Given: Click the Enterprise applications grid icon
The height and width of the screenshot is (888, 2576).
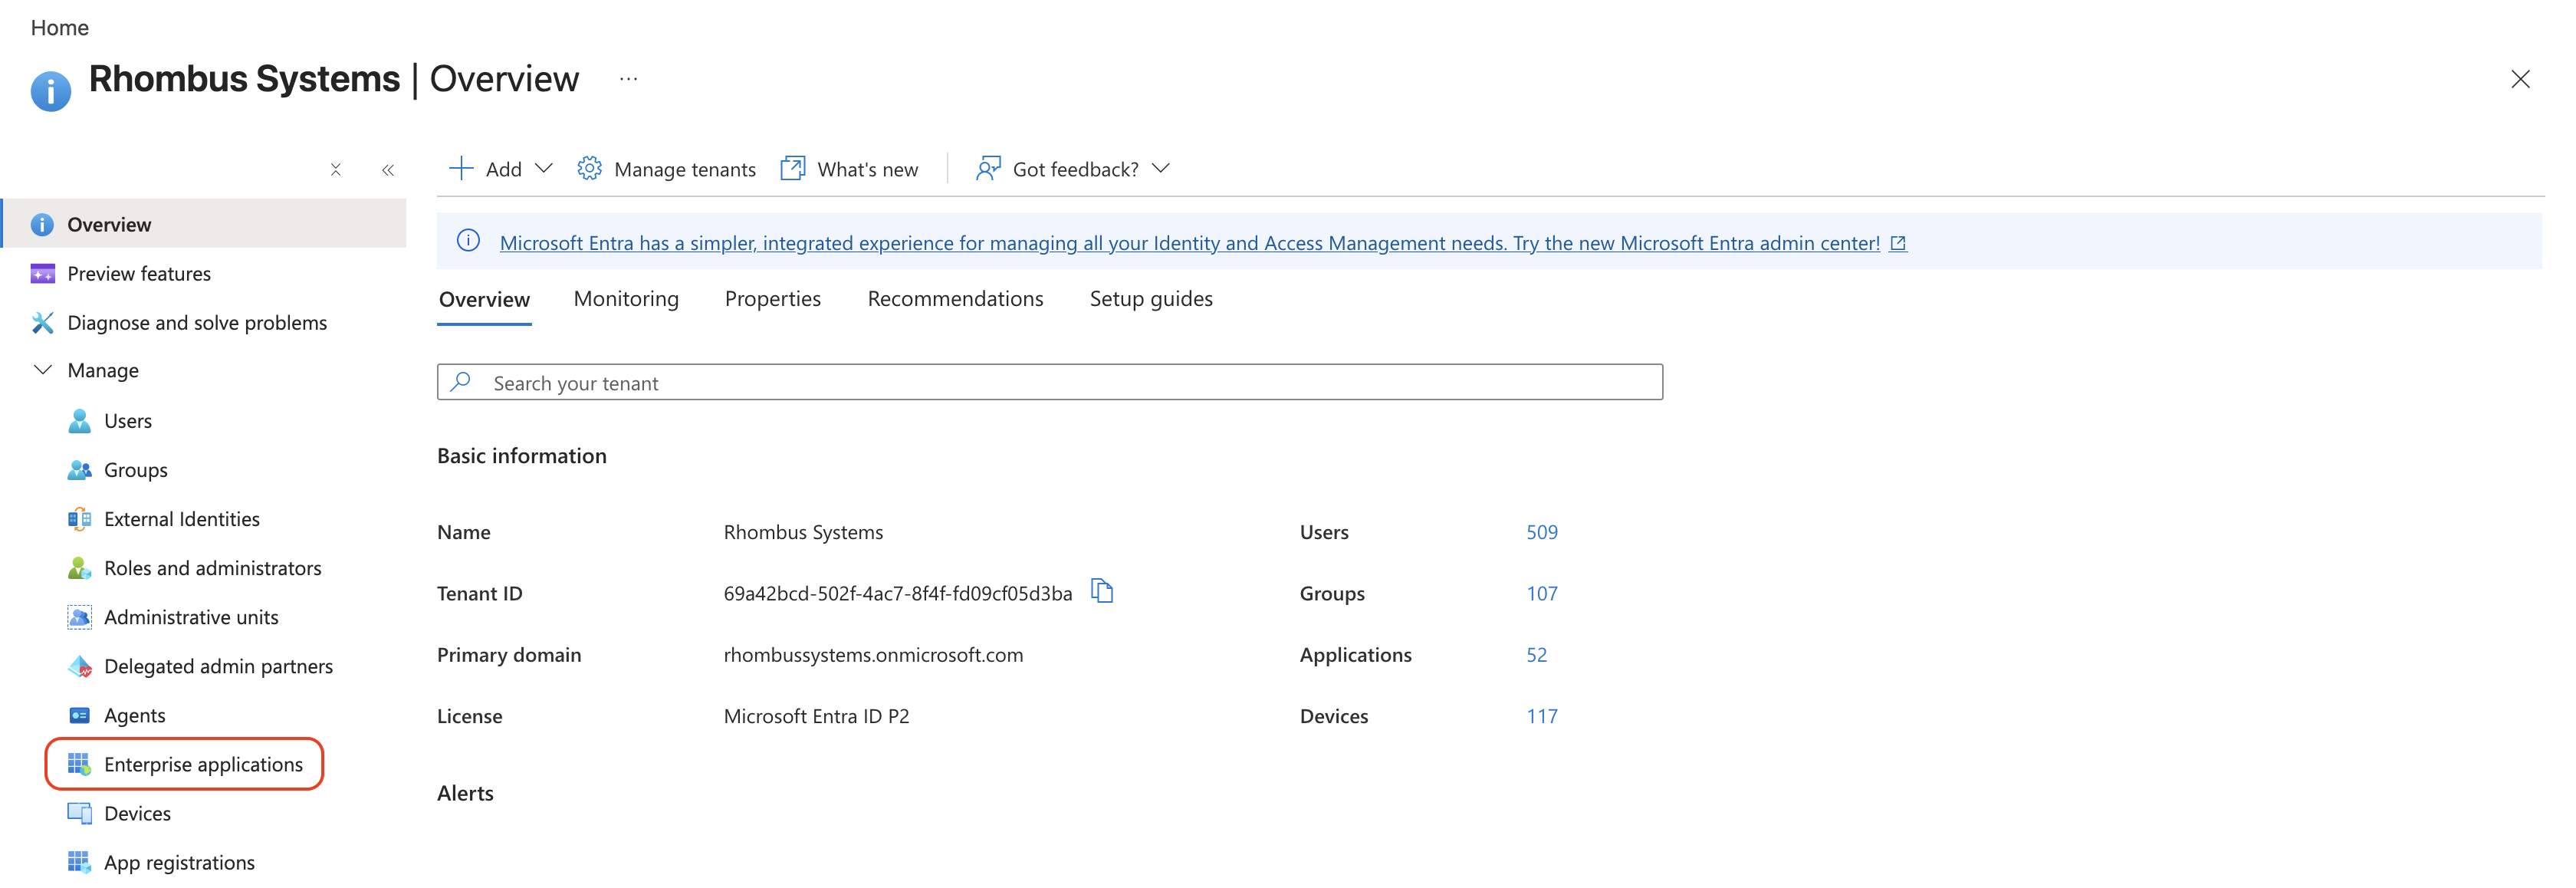Looking at the screenshot, I should 79,765.
